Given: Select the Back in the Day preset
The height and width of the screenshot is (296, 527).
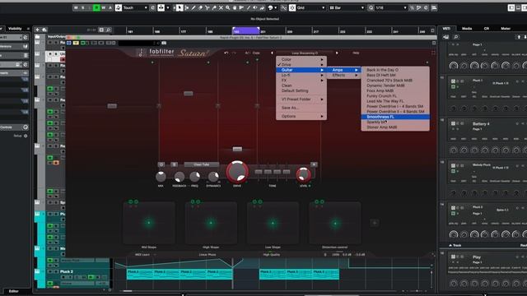Looking at the screenshot, I should click(395, 70).
